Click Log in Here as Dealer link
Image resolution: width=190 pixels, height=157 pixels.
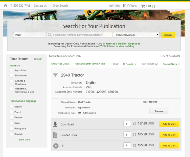tap(119, 44)
